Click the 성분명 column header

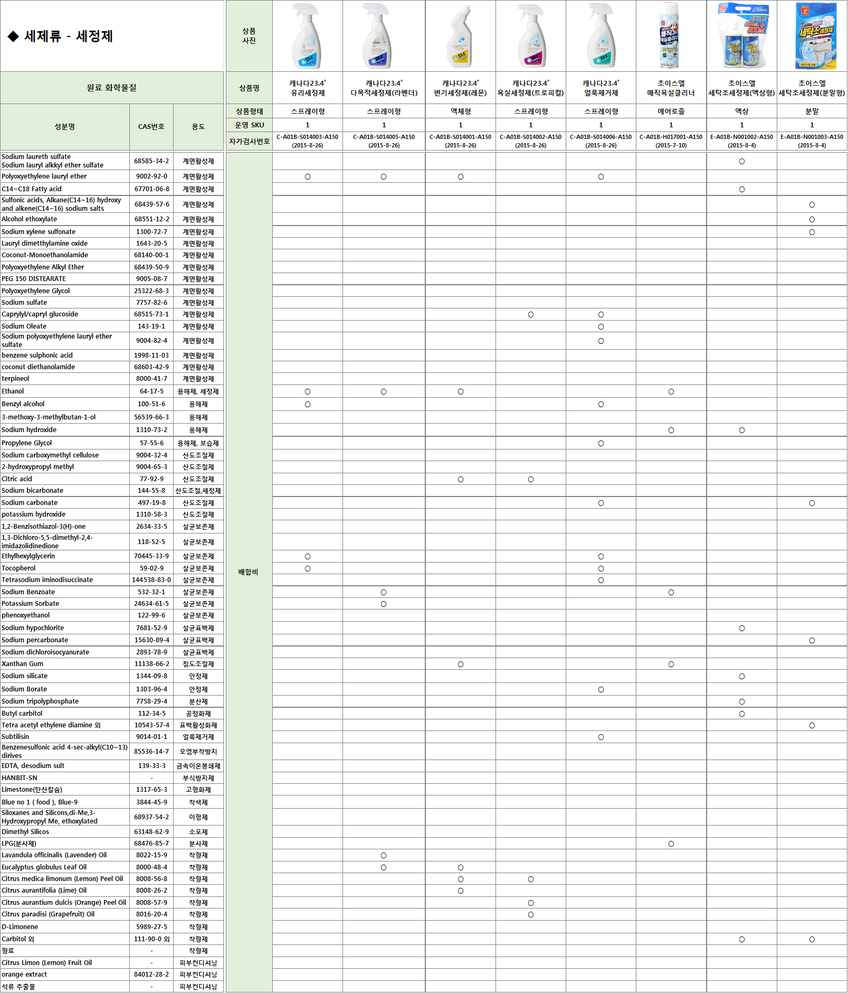[x=65, y=127]
